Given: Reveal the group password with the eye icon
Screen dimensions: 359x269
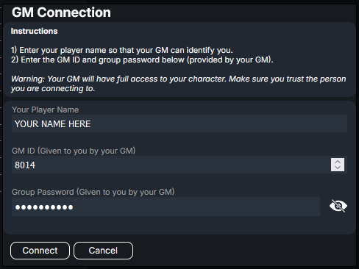Looking at the screenshot, I should pyautogui.click(x=338, y=206).
